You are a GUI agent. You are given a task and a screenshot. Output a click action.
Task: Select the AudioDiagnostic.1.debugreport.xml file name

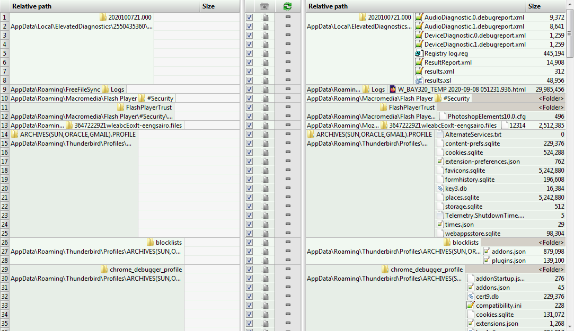point(474,26)
